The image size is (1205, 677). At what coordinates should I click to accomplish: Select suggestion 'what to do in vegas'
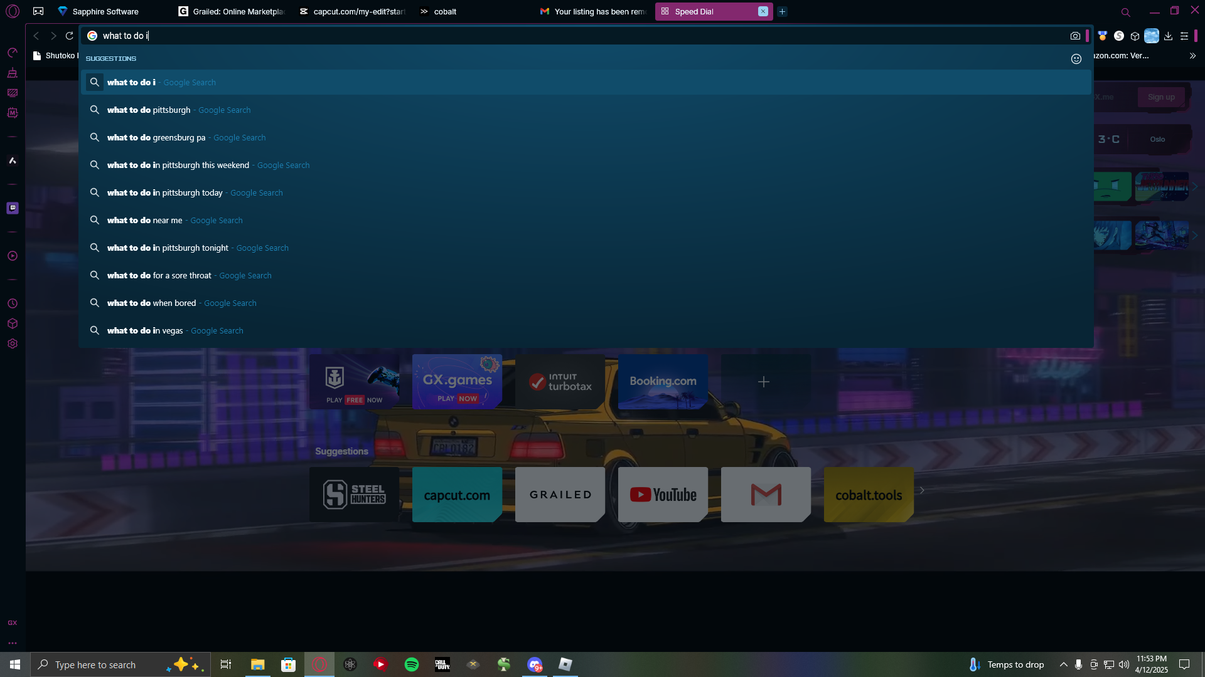tap(586, 330)
